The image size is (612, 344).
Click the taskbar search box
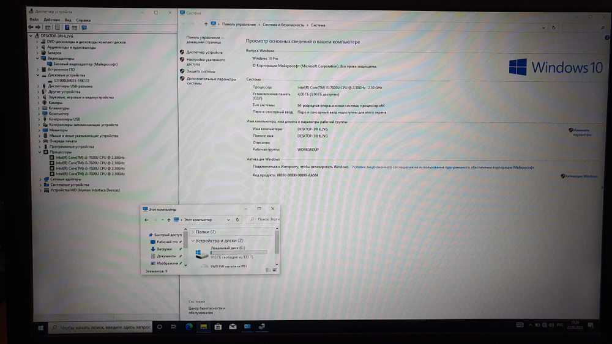tap(101, 328)
